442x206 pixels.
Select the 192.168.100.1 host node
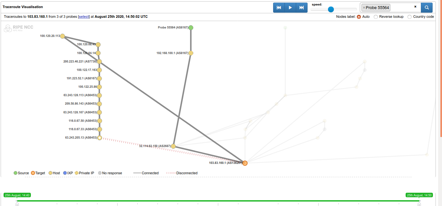191,53
